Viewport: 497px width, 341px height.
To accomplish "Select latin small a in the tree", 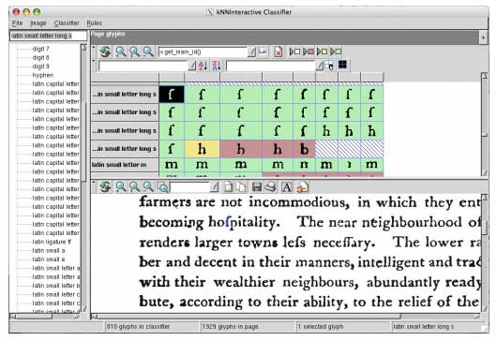I will (49, 250).
